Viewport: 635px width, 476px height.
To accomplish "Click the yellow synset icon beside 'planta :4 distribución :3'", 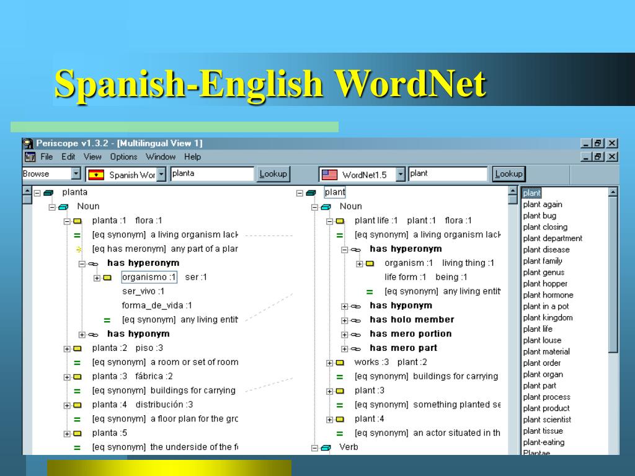I will pos(78,405).
